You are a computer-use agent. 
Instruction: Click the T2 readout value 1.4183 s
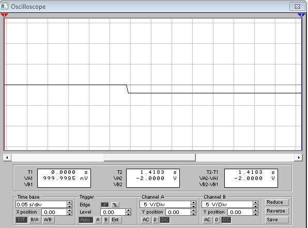pos(158,172)
